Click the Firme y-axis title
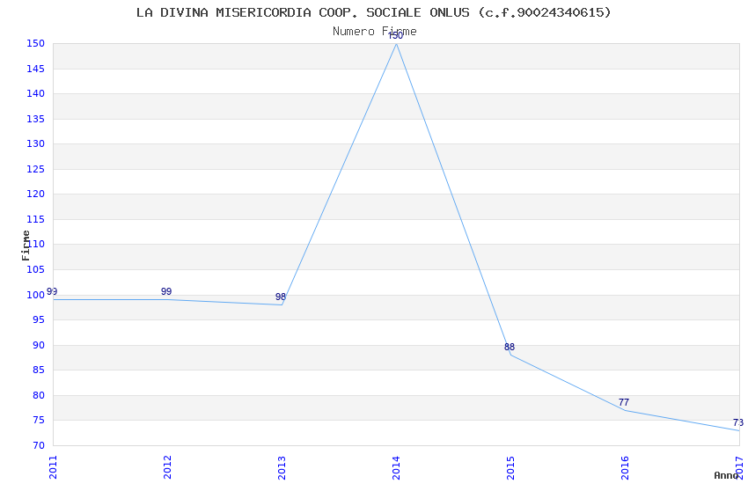 (x=26, y=246)
